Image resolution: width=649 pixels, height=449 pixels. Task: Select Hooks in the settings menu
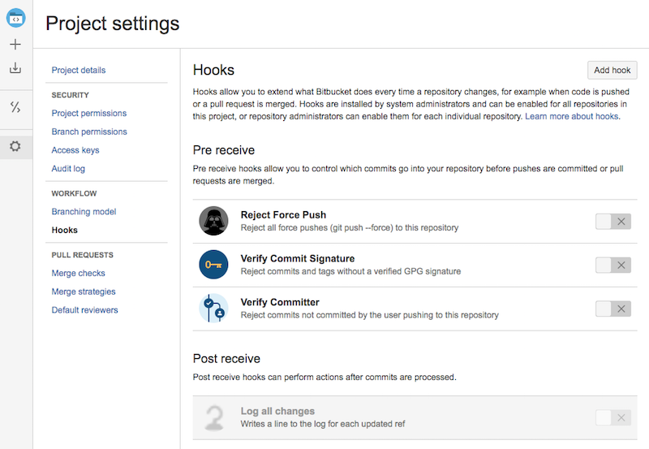pos(65,230)
